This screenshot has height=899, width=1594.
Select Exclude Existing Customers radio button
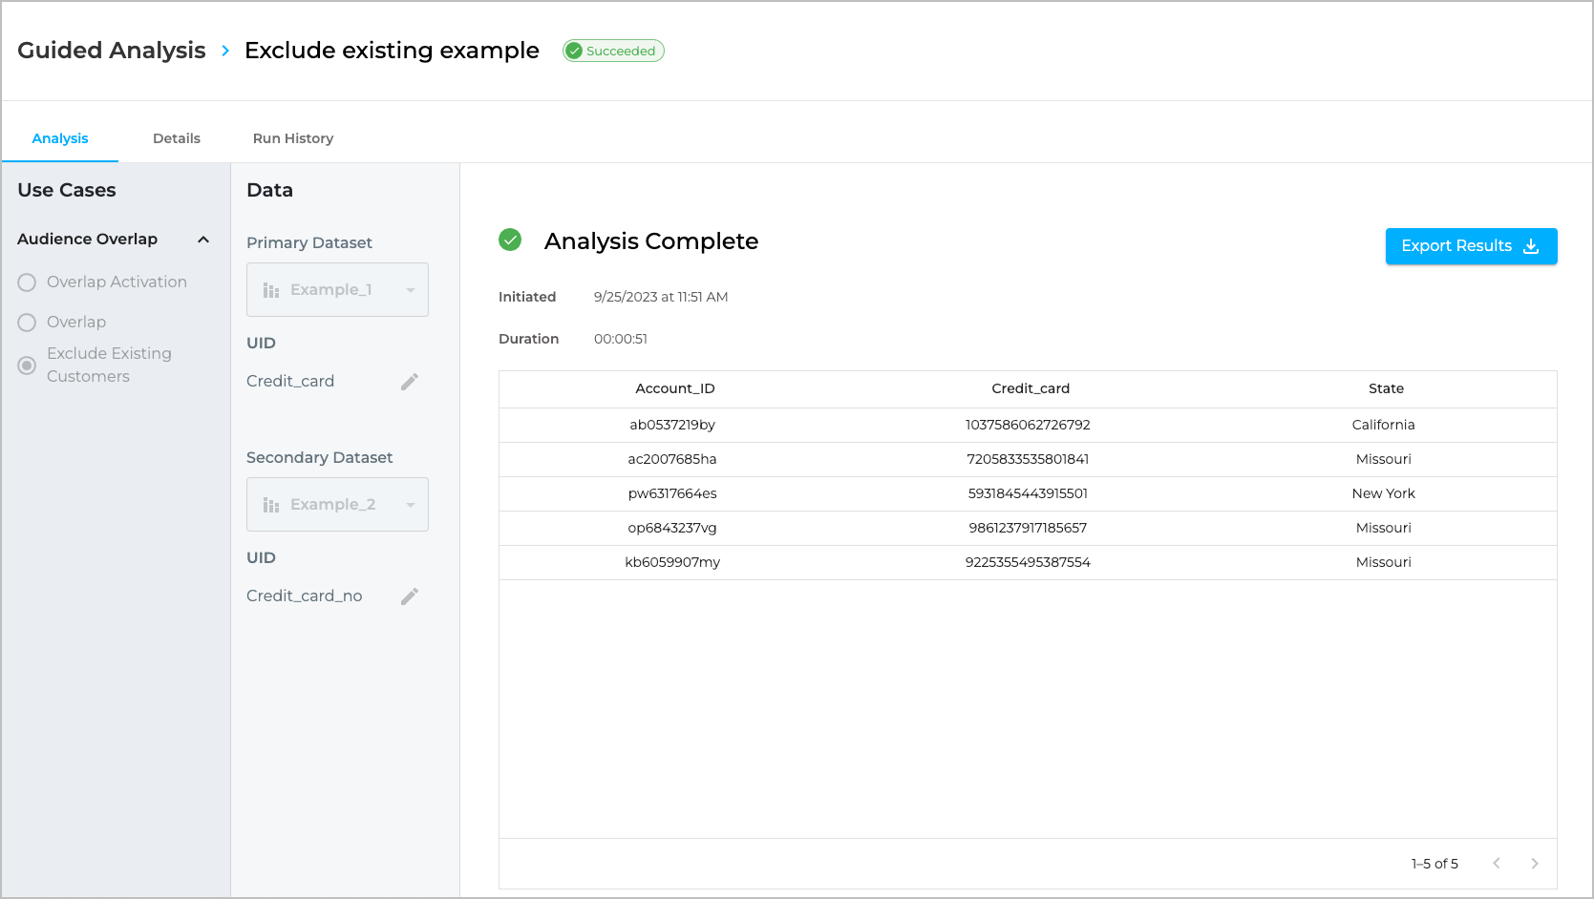pos(27,366)
